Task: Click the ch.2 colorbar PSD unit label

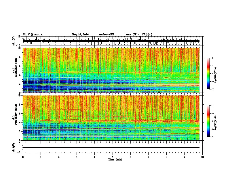Action: (x=216, y=122)
